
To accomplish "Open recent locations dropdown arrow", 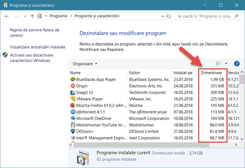I will tap(25, 16).
